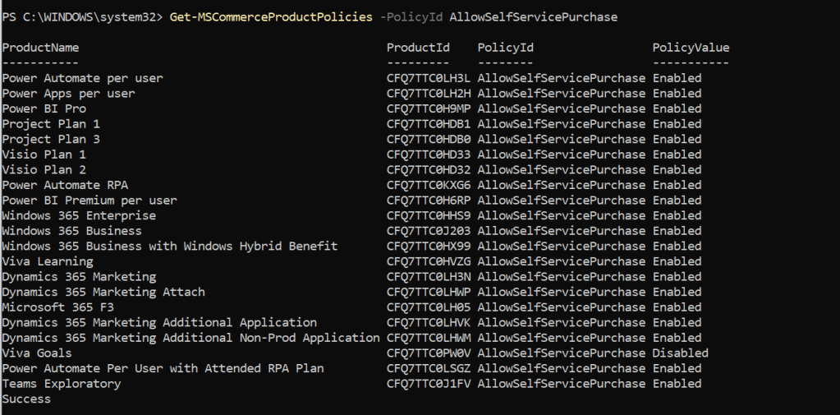Click the Enabled value for Project Plan 1
Image resolution: width=840 pixels, height=415 pixels.
pos(677,124)
